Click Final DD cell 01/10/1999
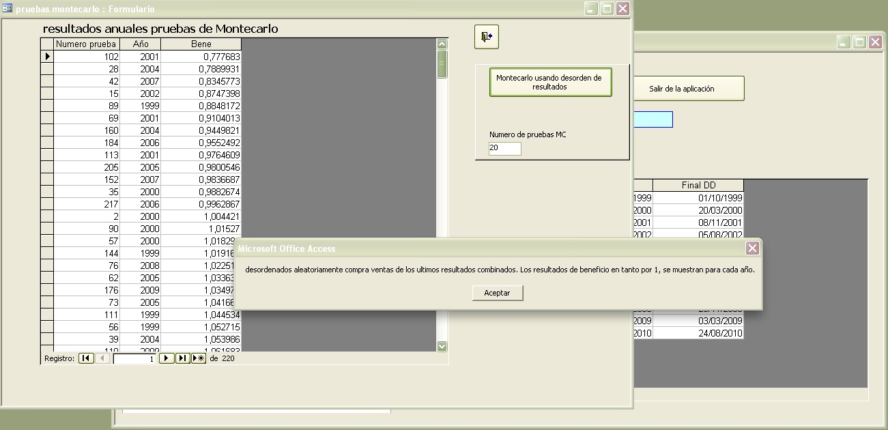 [x=698, y=198]
